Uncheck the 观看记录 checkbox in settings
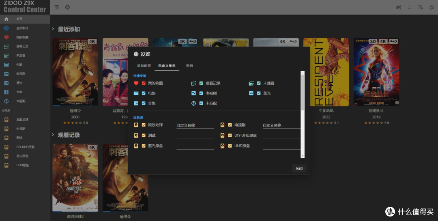This screenshot has height=221, width=438. [x=201, y=83]
